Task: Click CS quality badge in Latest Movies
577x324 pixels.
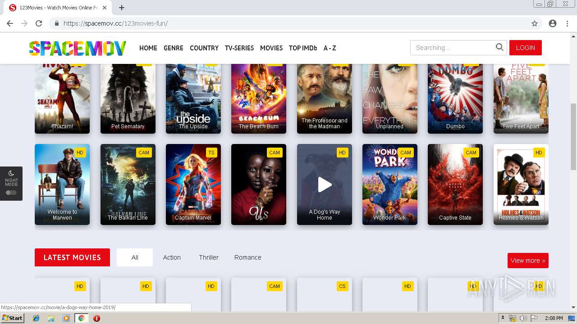Action: (342, 286)
